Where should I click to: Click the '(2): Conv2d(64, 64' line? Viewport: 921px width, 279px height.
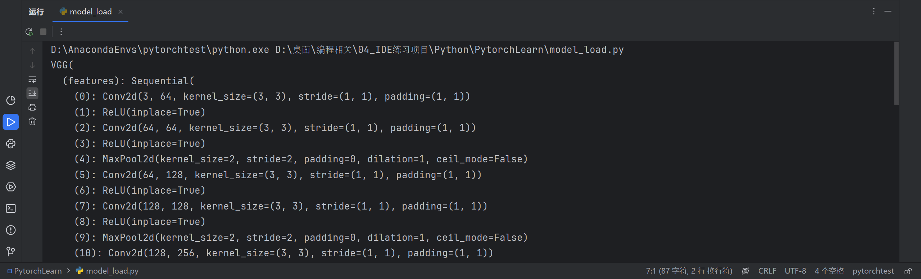coord(275,128)
